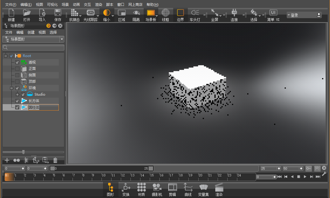The width and height of the screenshot is (330, 198).
Task: Open the 曲线 curve editor
Action: [188, 187]
